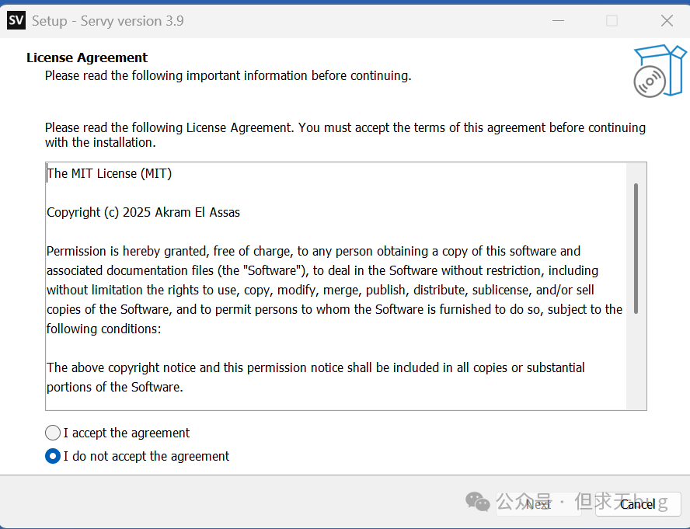Click the "I accept the agreement" label text

pos(127,433)
